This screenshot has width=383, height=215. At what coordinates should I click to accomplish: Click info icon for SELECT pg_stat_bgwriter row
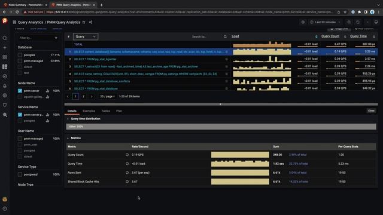tap(226, 59)
